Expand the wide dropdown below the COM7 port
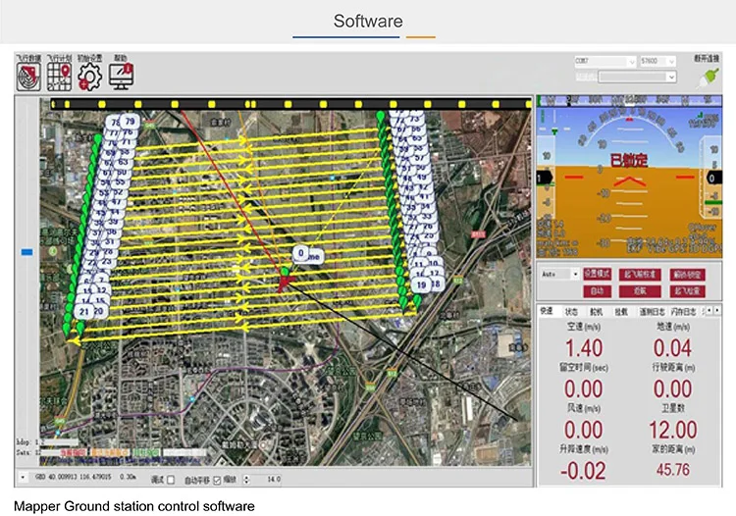Image resolution: width=736 pixels, height=516 pixels. (638, 77)
